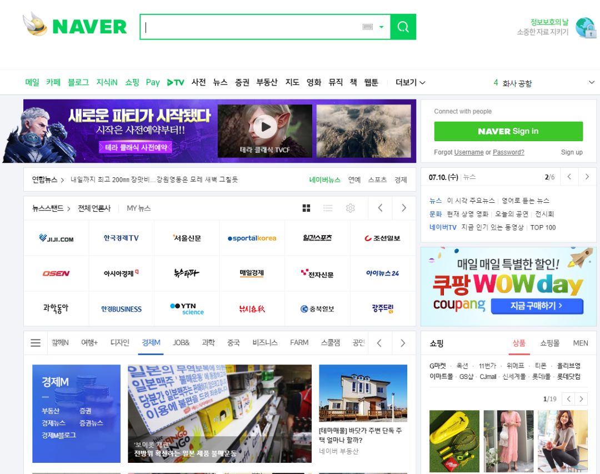Select the 전체 언론사 tab

click(x=94, y=208)
